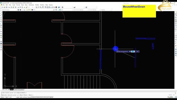Toggle SNAP mode in status bar
This screenshot has width=177, height=100.
point(18,97)
